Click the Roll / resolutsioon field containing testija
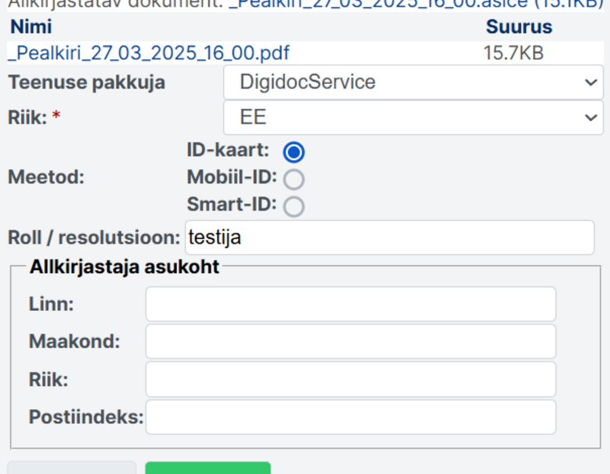The width and height of the screenshot is (610, 474). (390, 238)
